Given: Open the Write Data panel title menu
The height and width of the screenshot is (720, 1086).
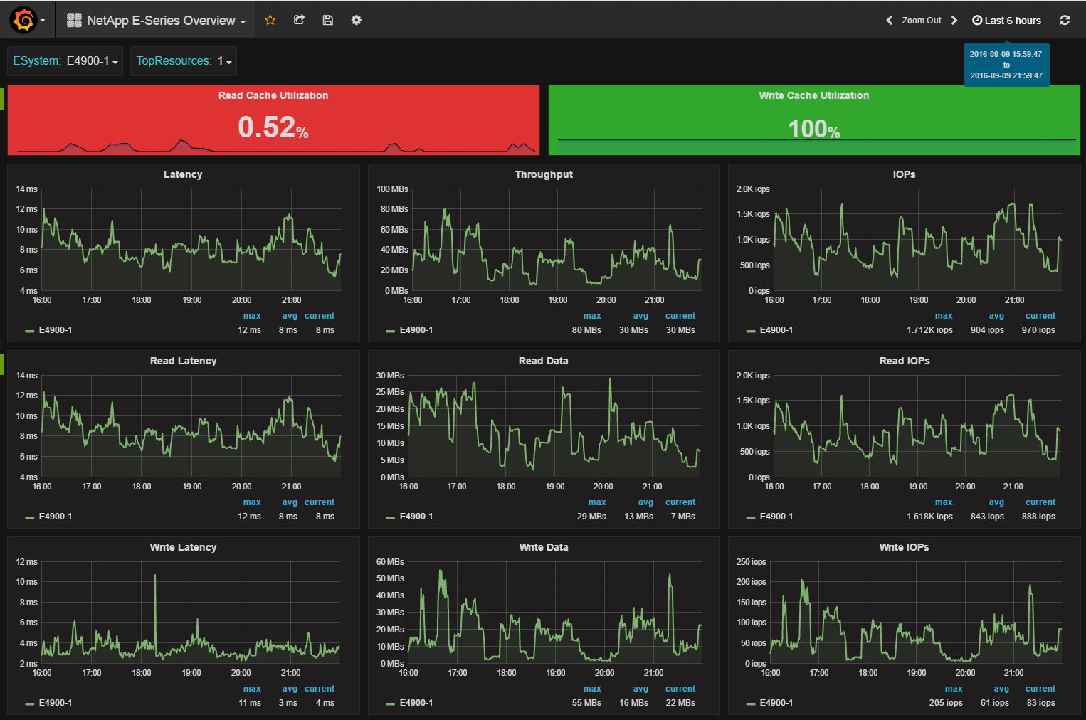Looking at the screenshot, I should 543,547.
